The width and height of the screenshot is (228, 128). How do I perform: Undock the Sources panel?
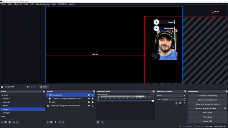94,92
